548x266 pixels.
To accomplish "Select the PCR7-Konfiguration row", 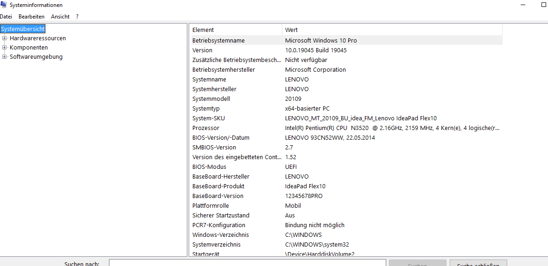I will click(x=347, y=226).
